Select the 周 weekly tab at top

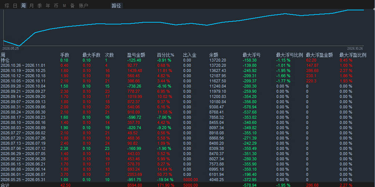tap(23, 6)
